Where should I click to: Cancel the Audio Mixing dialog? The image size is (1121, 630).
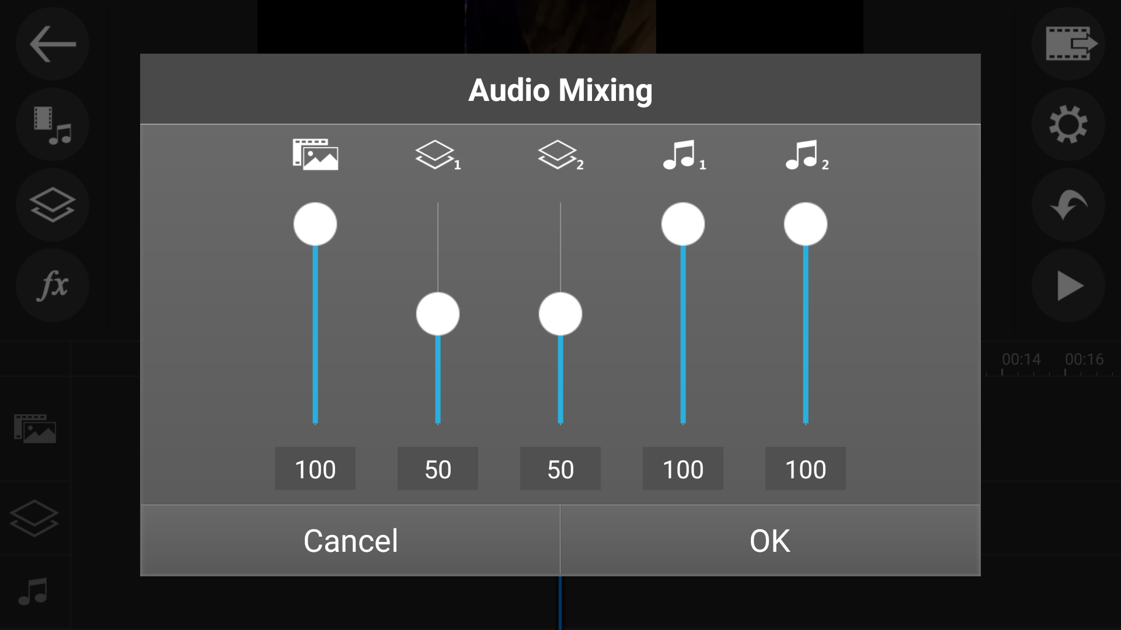click(349, 540)
